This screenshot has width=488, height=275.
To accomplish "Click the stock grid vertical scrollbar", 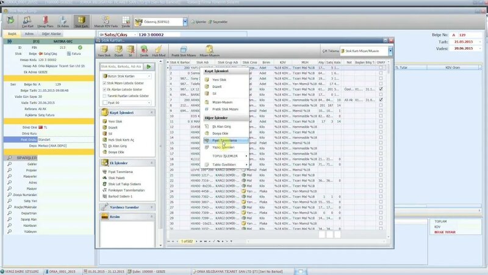I will click(x=388, y=150).
